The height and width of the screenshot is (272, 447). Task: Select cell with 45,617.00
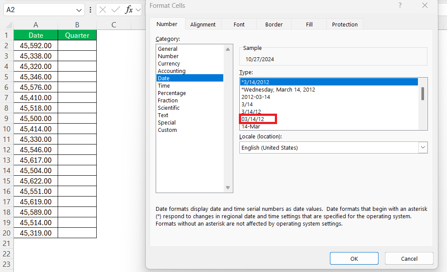[x=36, y=160]
